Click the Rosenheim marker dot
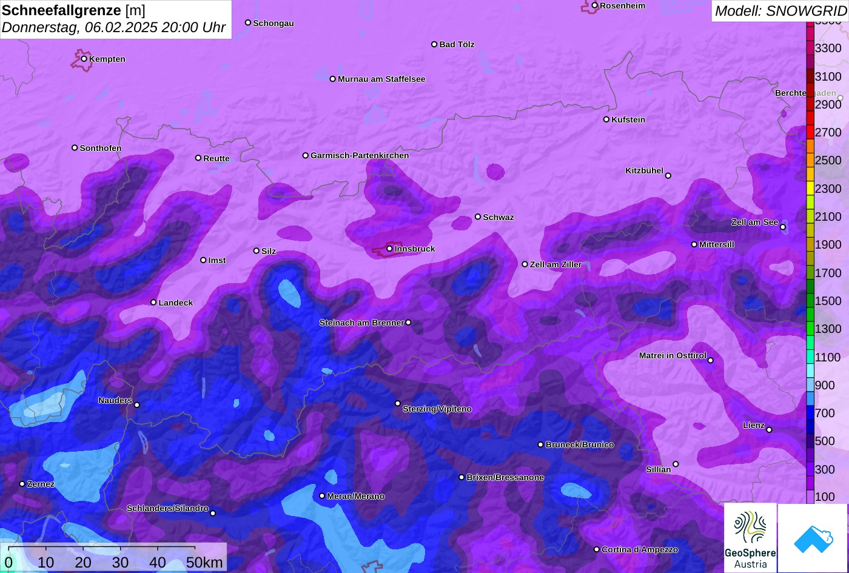This screenshot has height=573, width=849. pos(595,5)
